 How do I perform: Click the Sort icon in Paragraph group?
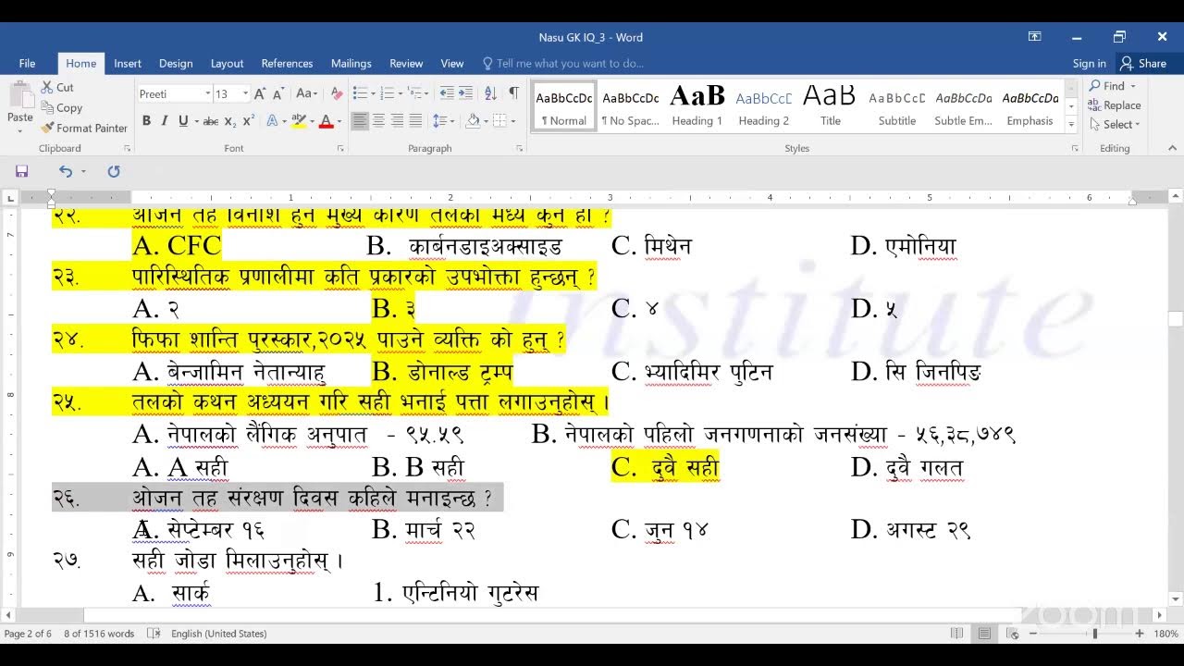[x=490, y=93]
